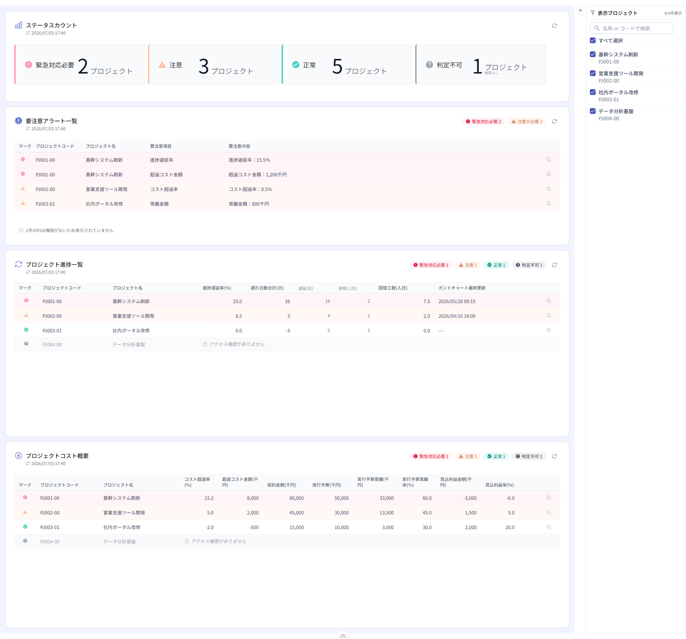
Task: Sort progress table by 進捗遅延率(%) header
Action: click(217, 288)
